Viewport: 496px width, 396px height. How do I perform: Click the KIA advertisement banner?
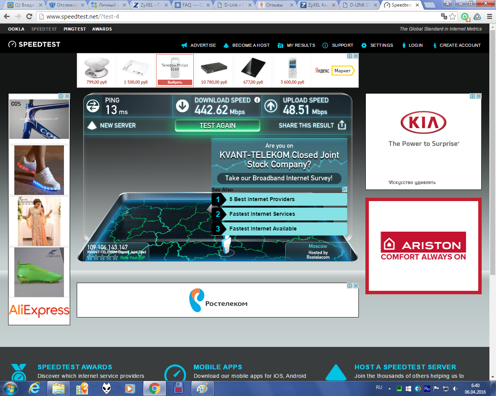click(x=424, y=142)
